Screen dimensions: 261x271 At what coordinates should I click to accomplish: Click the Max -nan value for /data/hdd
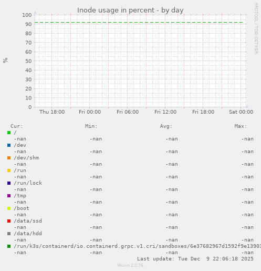247,240
